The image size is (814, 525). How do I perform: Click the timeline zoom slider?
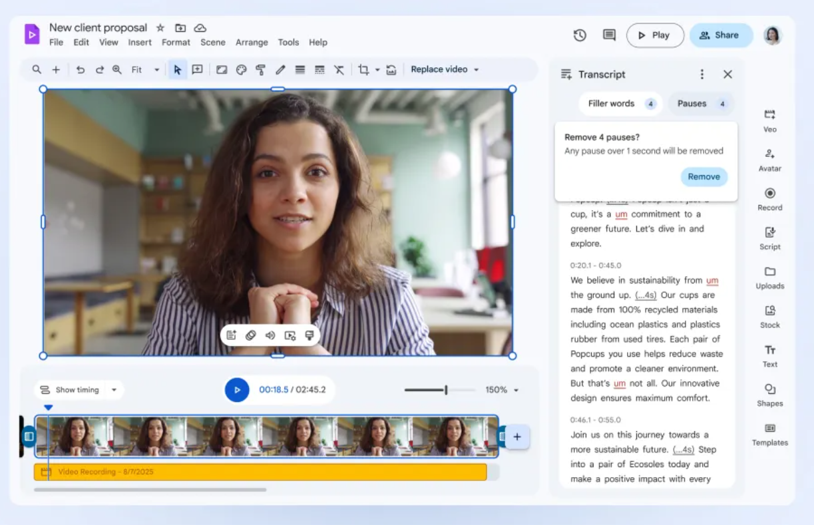pyautogui.click(x=439, y=390)
